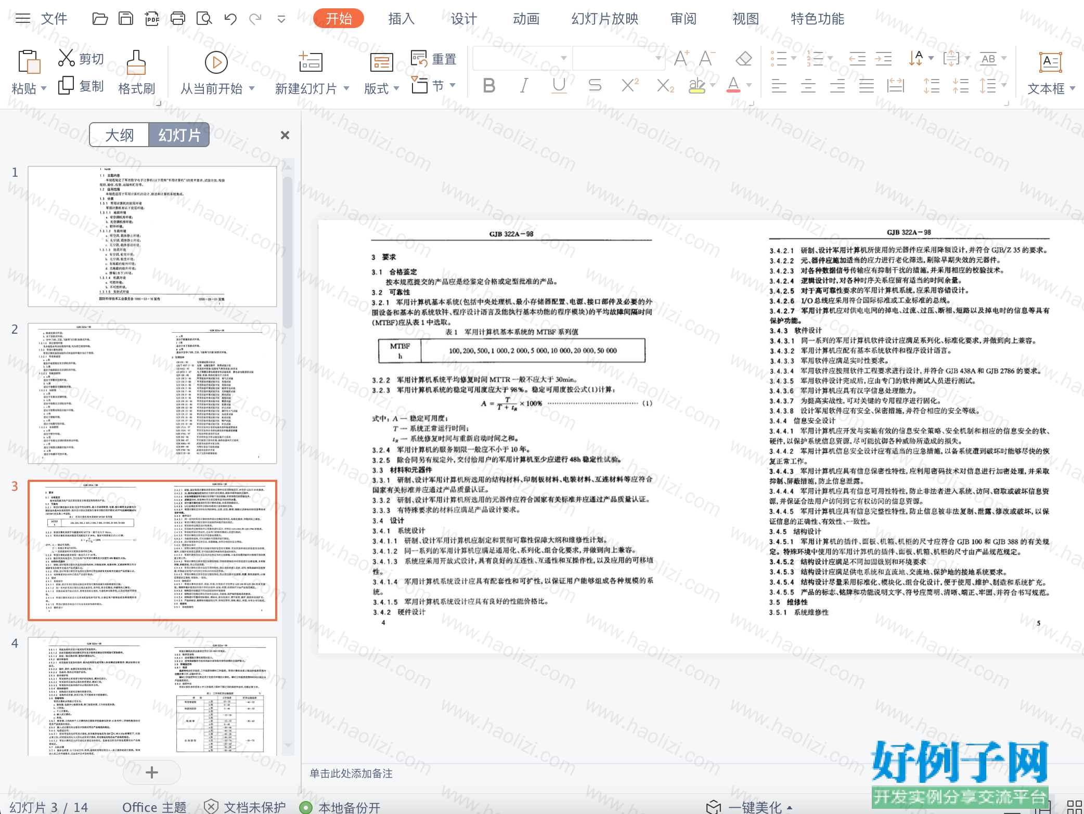This screenshot has width=1084, height=814.
Task: Switch to the 审阅 tab
Action: coord(683,19)
